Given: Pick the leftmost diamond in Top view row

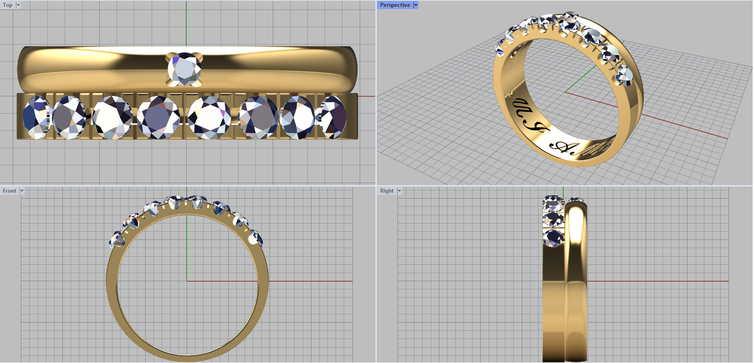Looking at the screenshot, I should (x=36, y=117).
